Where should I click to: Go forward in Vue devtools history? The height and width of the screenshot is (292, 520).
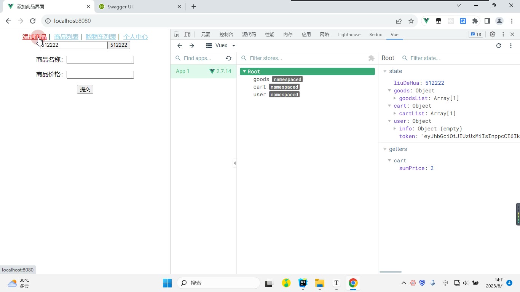pyautogui.click(x=192, y=46)
